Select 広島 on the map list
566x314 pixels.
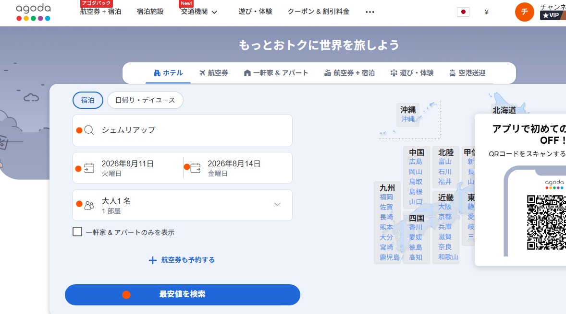pyautogui.click(x=416, y=162)
